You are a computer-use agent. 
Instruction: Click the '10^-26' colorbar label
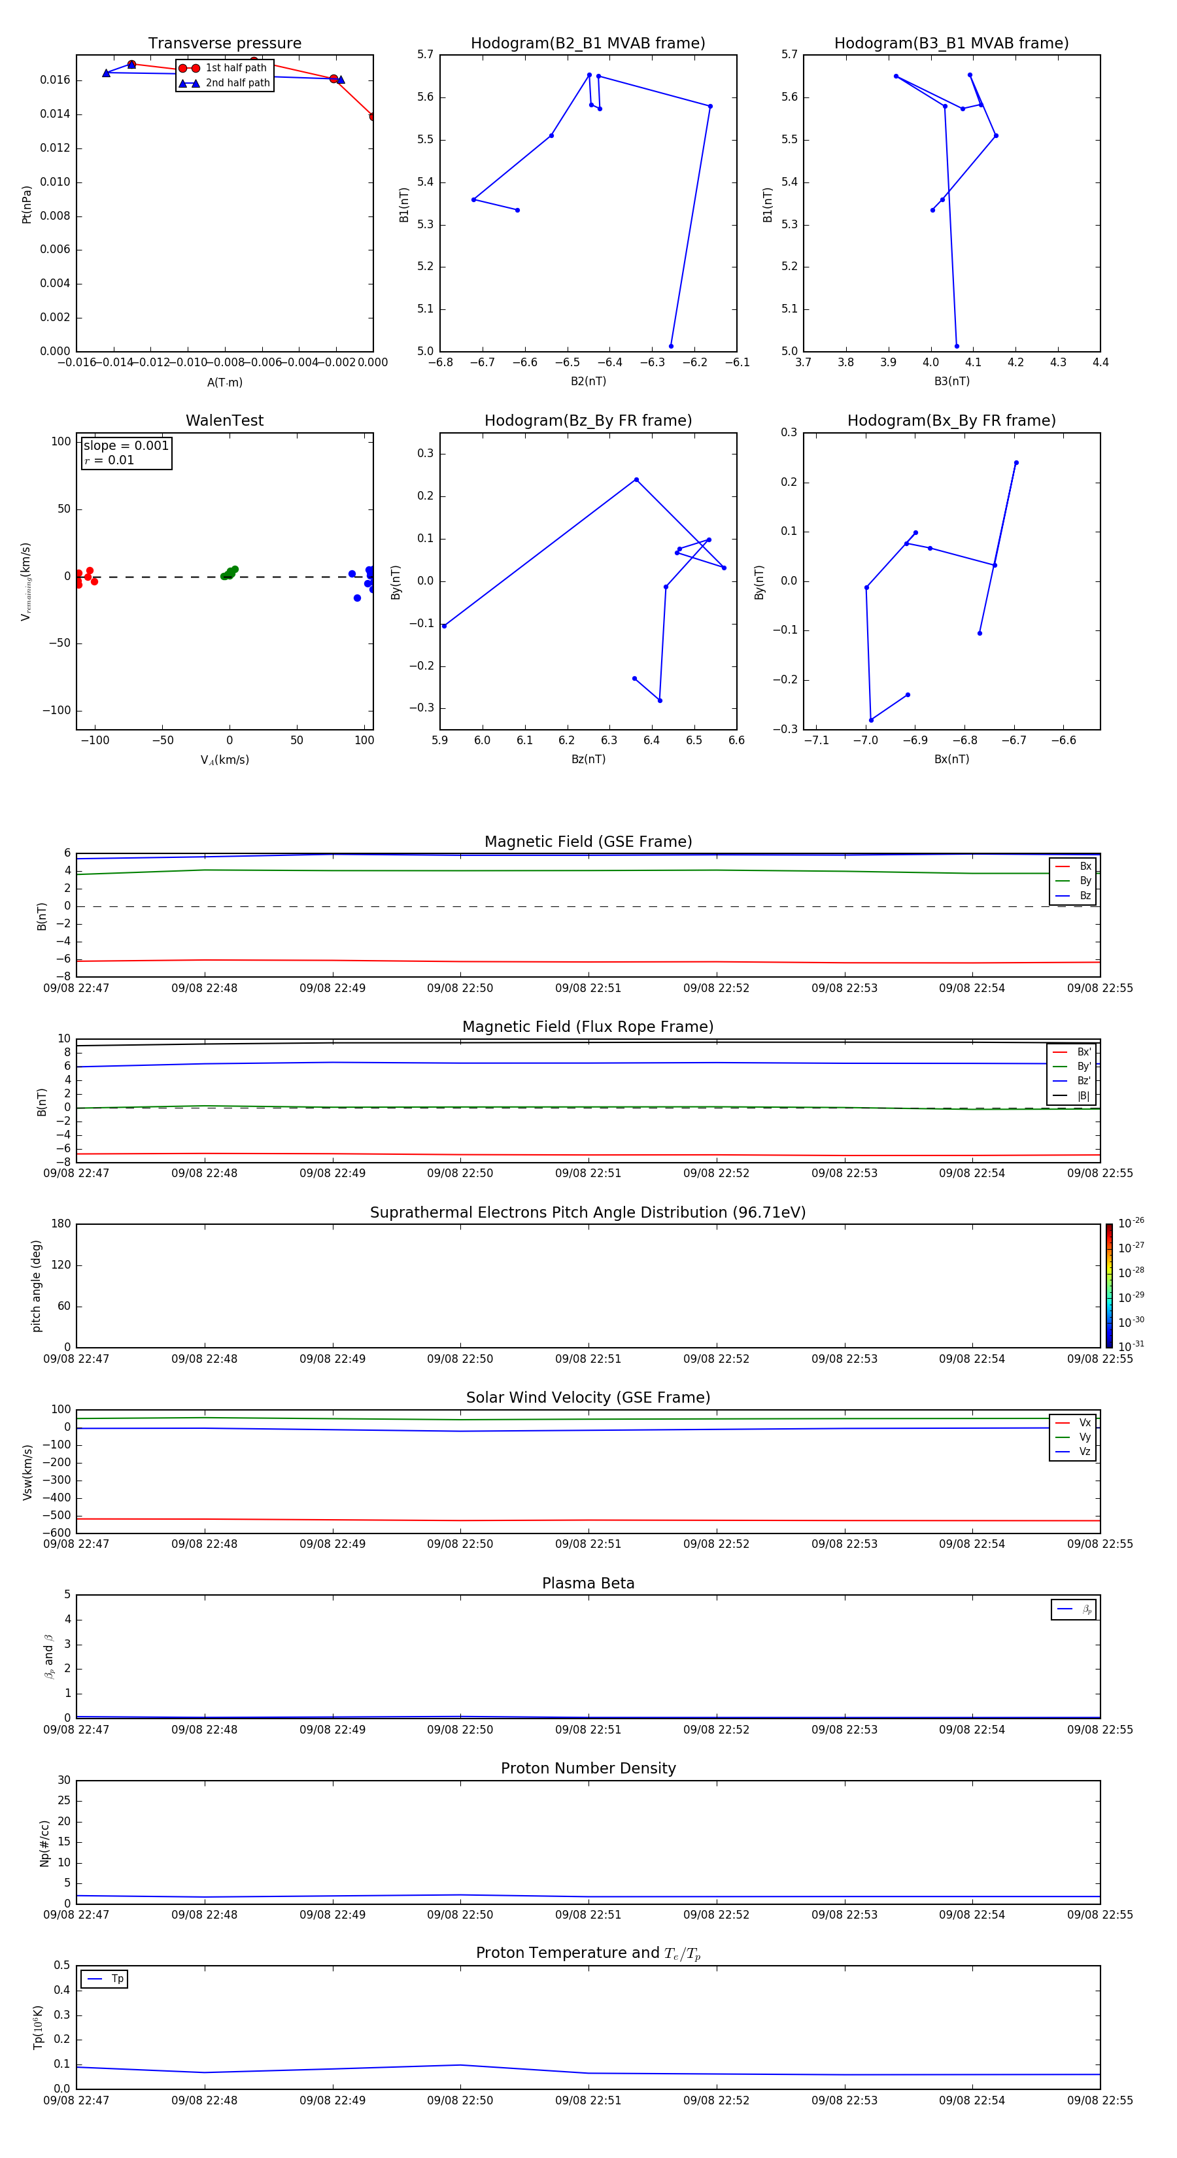[x=1131, y=1223]
